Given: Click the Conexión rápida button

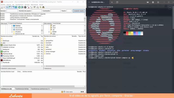Looking at the screenshot, I should tap(79, 11).
